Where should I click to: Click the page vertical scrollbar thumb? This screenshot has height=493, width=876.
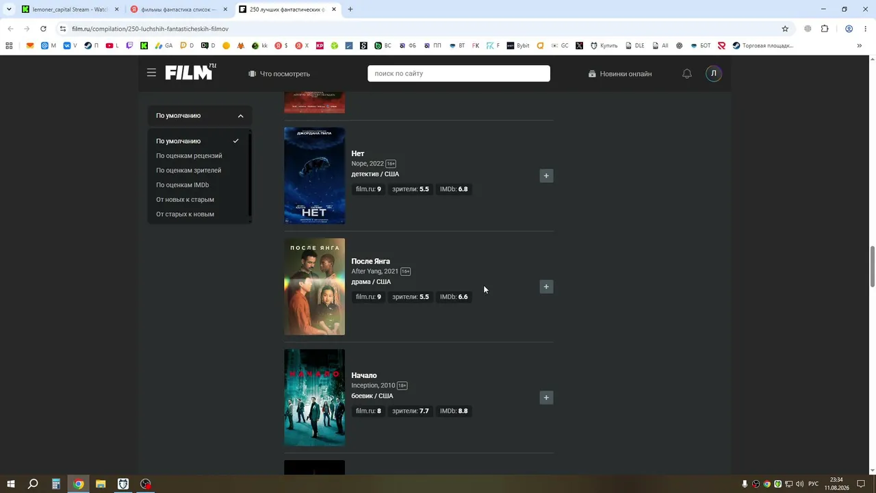(x=872, y=266)
